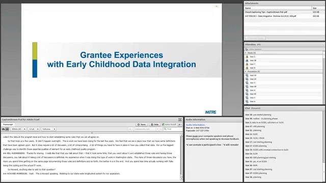
Task: Click the chat message 'just started planning'
Action: [x=262, y=115]
